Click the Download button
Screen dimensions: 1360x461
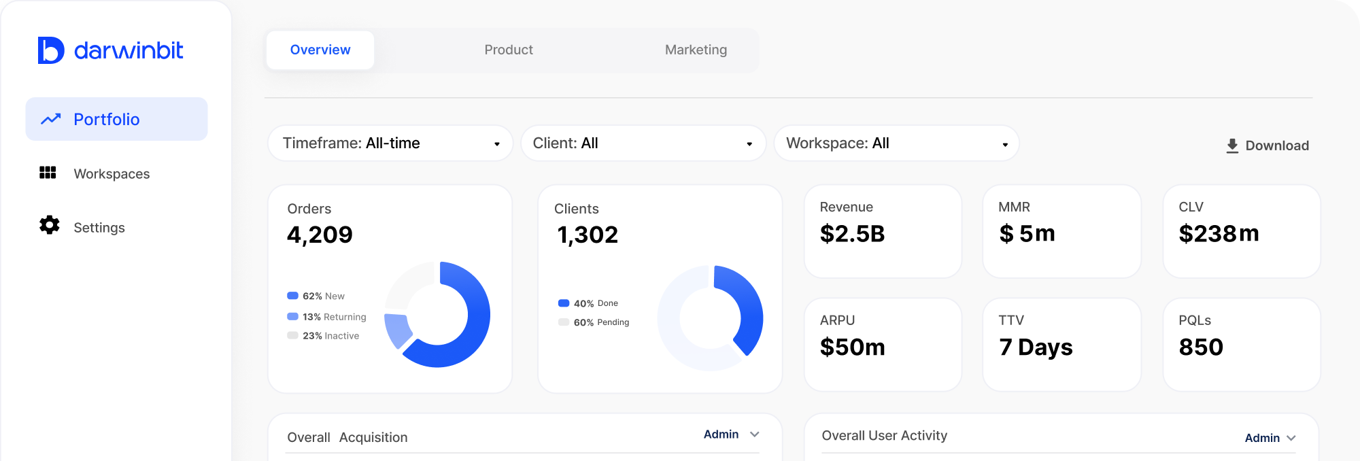tap(1268, 146)
